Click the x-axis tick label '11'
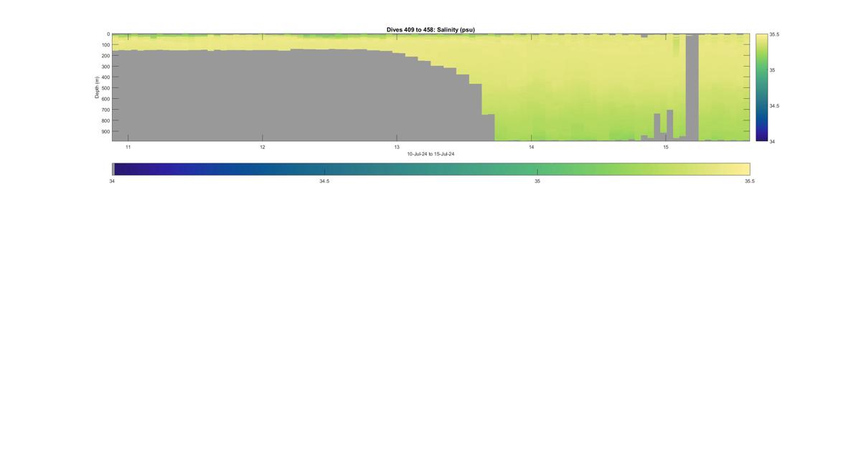The height and width of the screenshot is (450, 861). pos(128,147)
